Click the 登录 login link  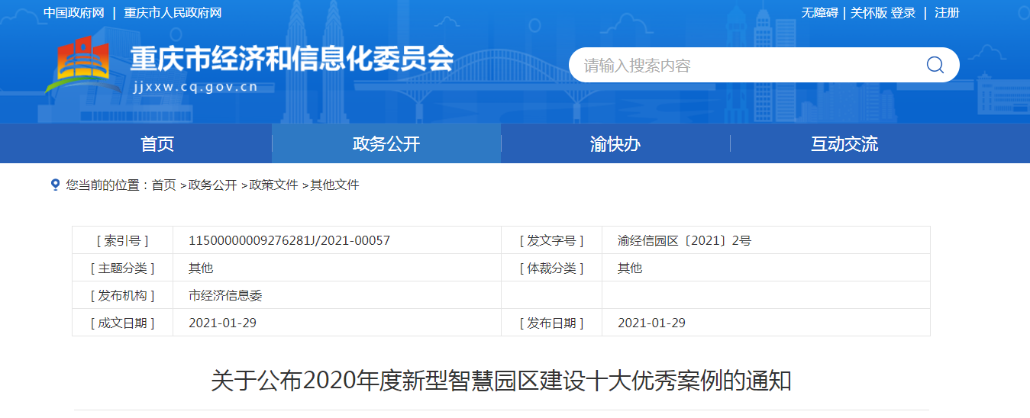coord(903,13)
